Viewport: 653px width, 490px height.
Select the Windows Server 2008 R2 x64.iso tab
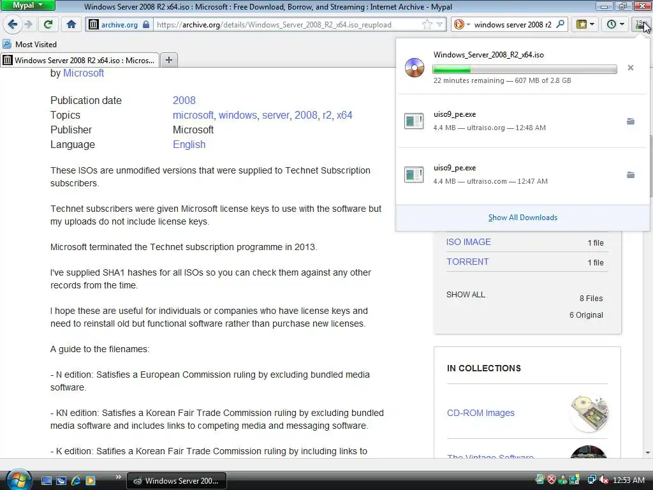(80, 61)
